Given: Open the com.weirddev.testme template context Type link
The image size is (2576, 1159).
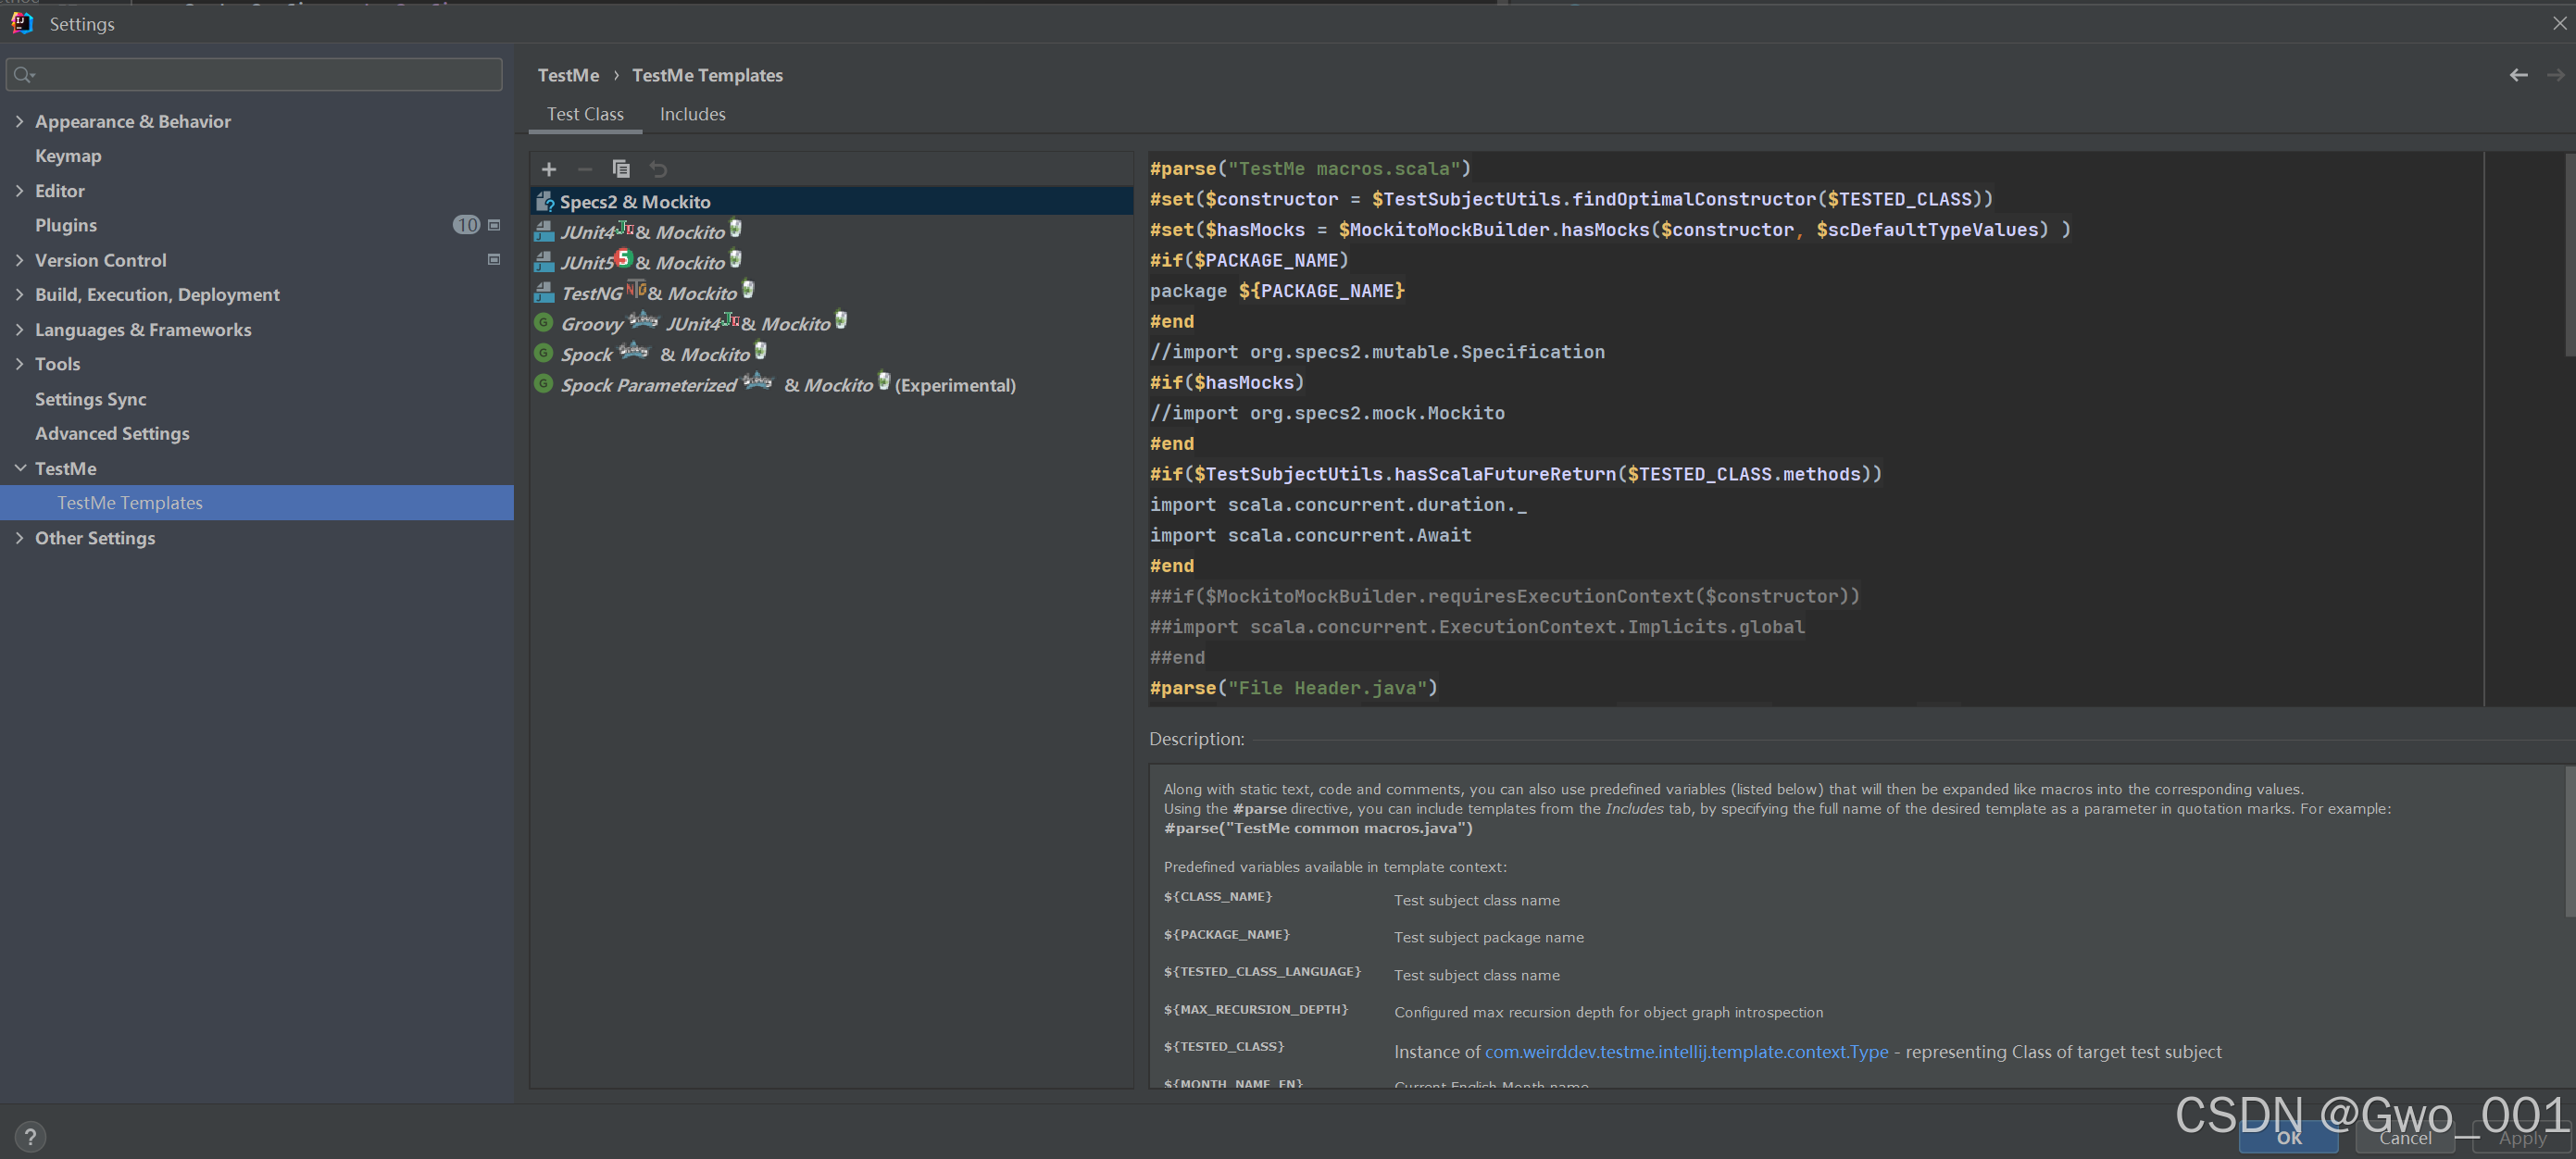Looking at the screenshot, I should pyautogui.click(x=1686, y=1051).
